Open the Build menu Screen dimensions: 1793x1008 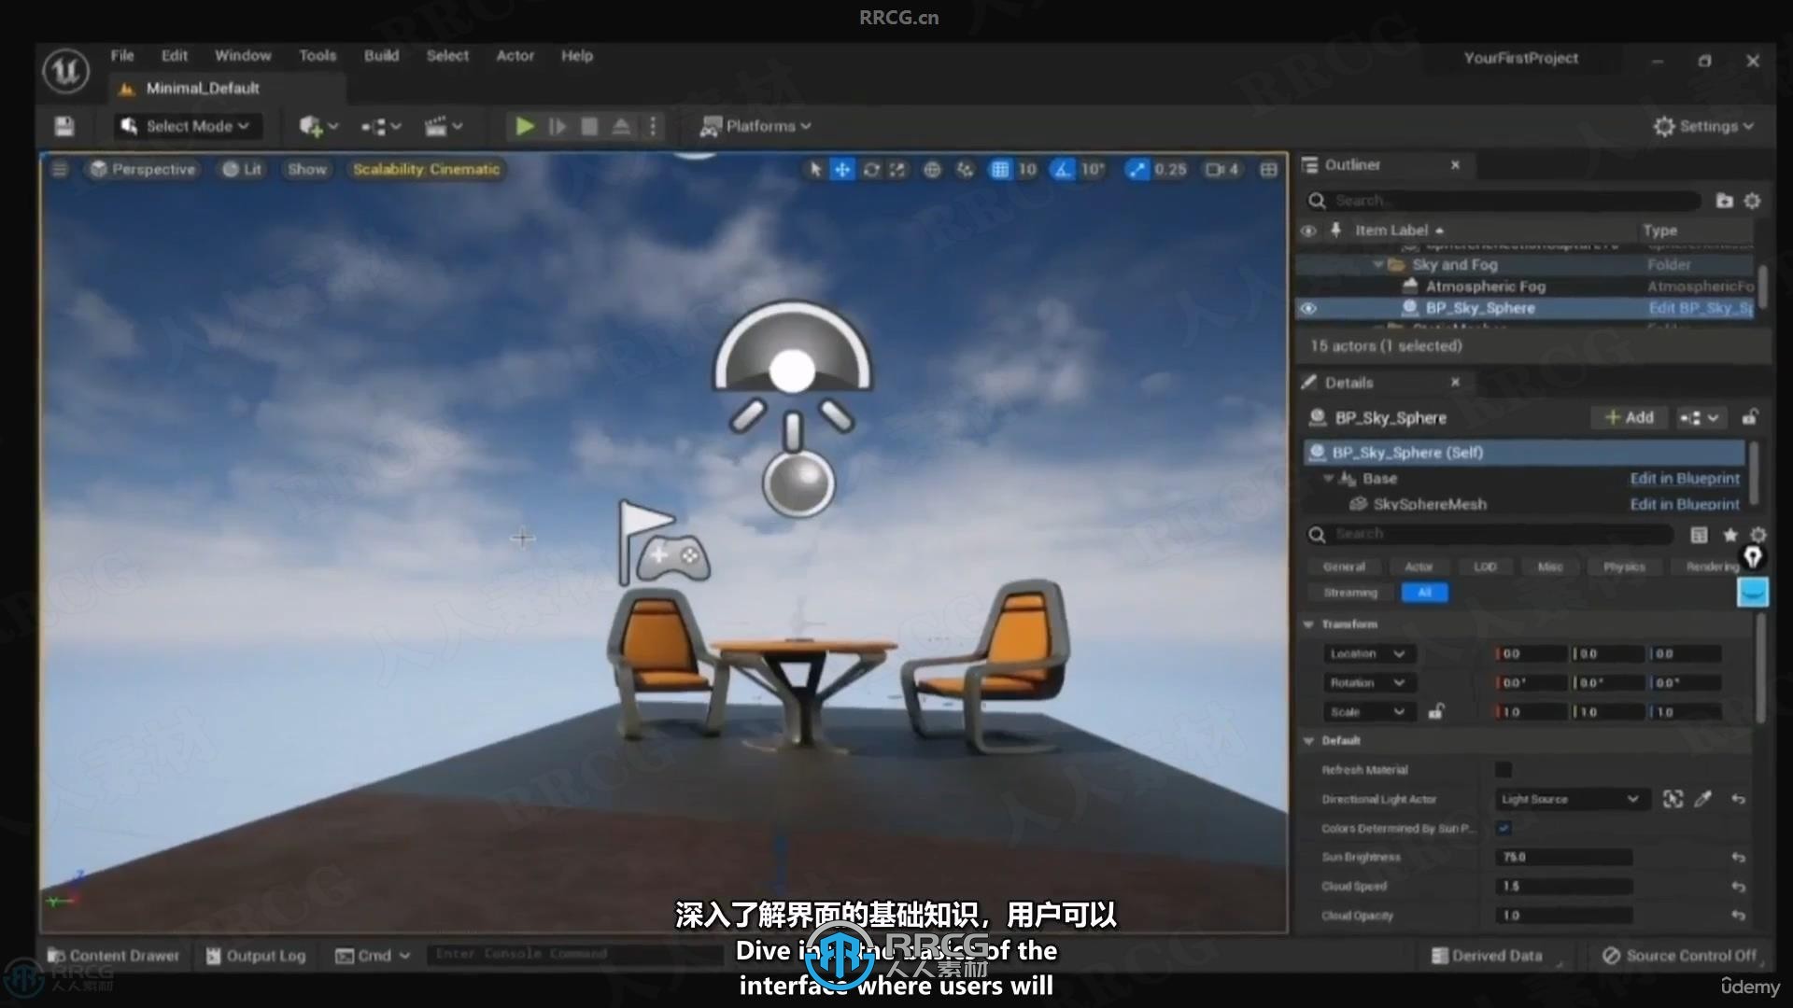(x=381, y=56)
